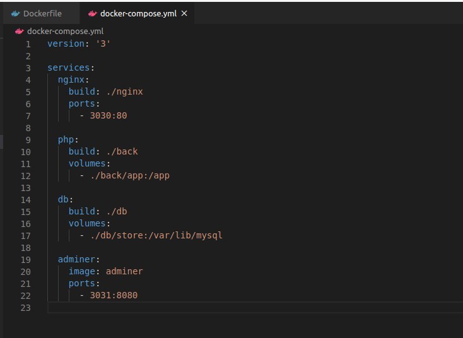Close the docker-compose.yml tab
Viewport: 463px width, 338px height.
[184, 13]
